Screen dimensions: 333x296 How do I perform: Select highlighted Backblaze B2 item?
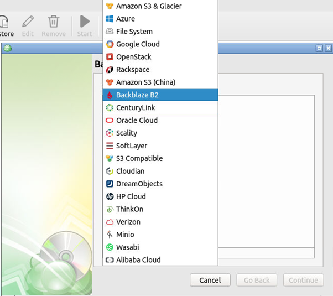tap(160, 95)
